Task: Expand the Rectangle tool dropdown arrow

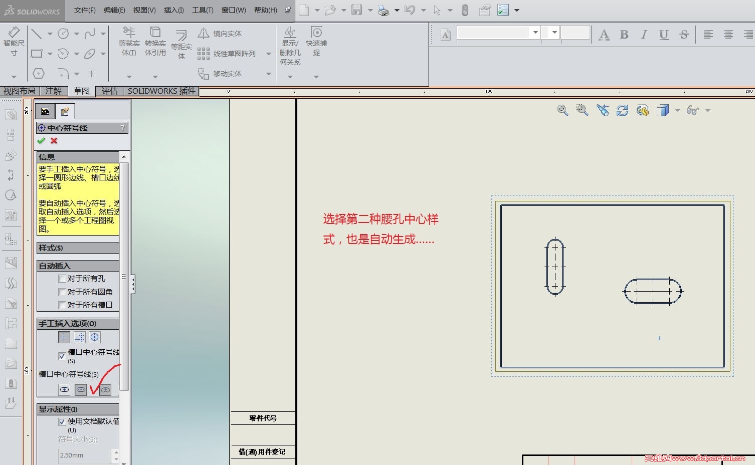Action: coord(50,54)
